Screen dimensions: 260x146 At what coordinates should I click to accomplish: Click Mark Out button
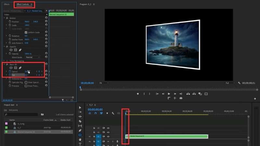pos(149,94)
